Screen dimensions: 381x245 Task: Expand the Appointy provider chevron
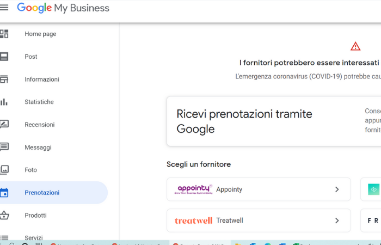337,189
